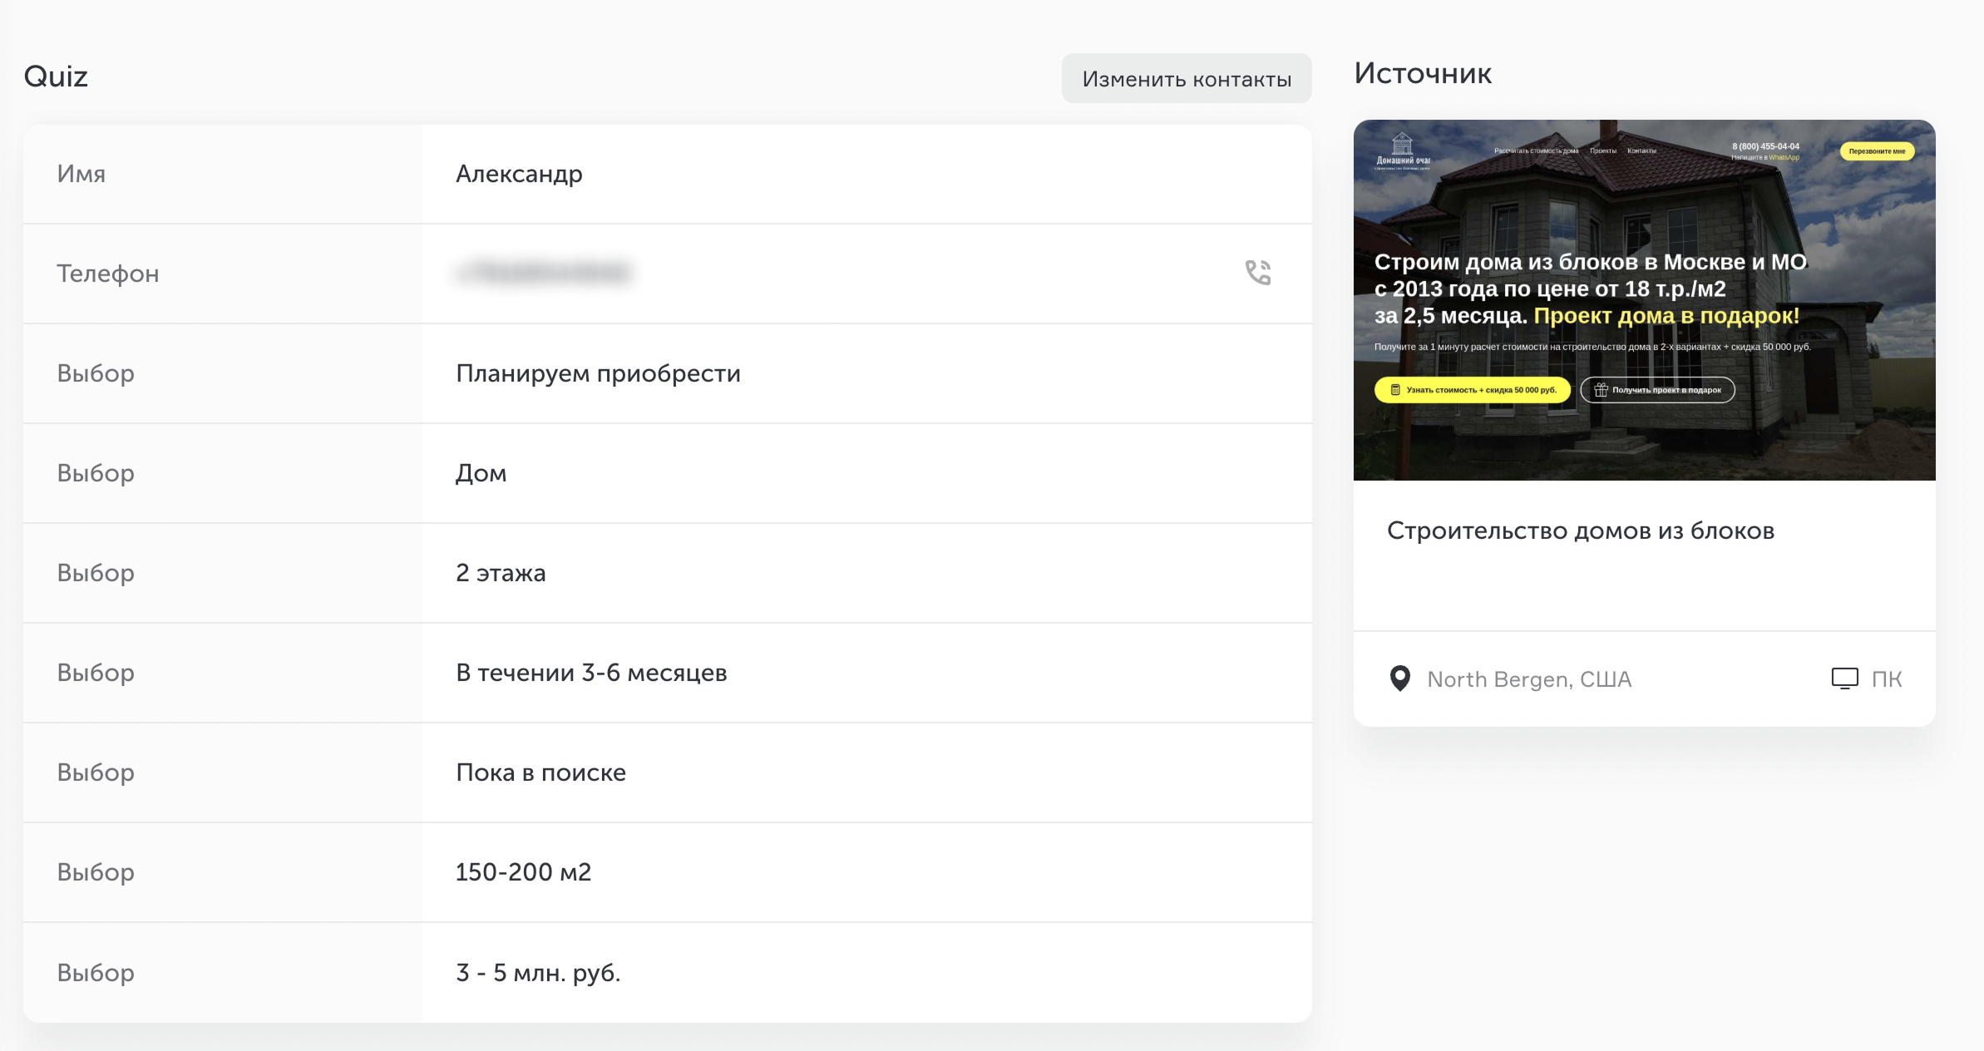Select the name 'Александр'
This screenshot has height=1051, width=1984.
coord(519,174)
